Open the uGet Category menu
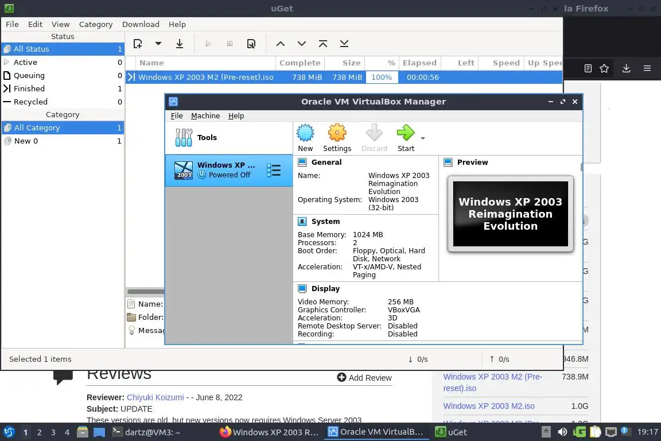Viewport: 661px width, 441px height. tap(96, 24)
